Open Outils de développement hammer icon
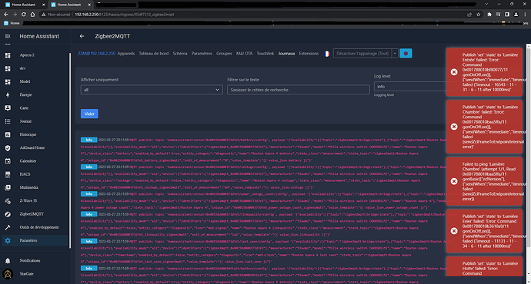This screenshot has height=284, width=531. (8, 227)
